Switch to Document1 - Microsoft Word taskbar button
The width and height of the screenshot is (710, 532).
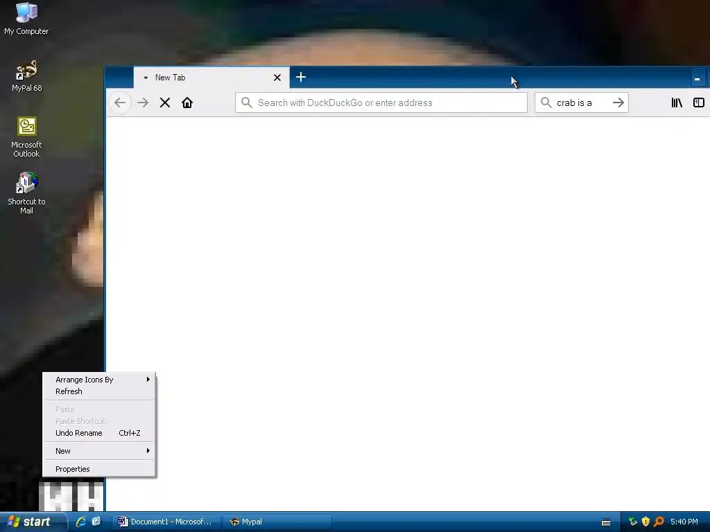point(166,522)
